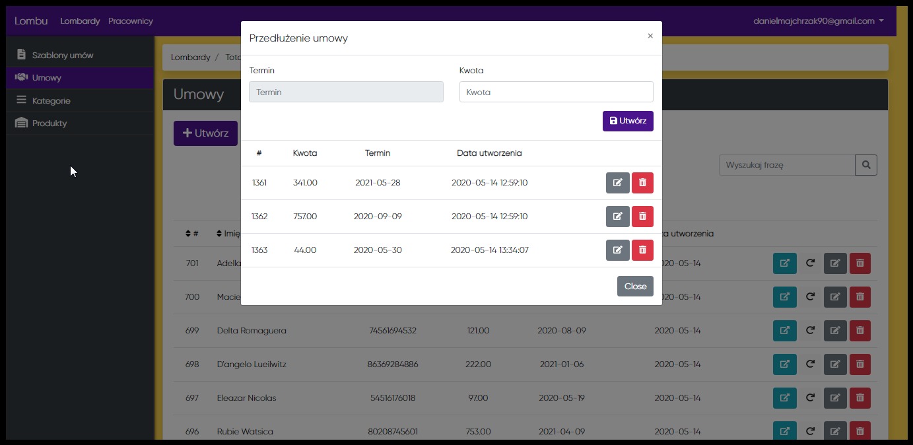913x445 pixels.
Task: Extend contract 701 with refresh icon
Action: (x=810, y=263)
